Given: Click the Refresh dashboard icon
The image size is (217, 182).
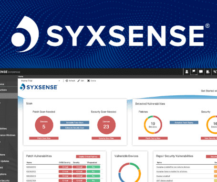Looking at the screenshot, I should click(67, 81).
